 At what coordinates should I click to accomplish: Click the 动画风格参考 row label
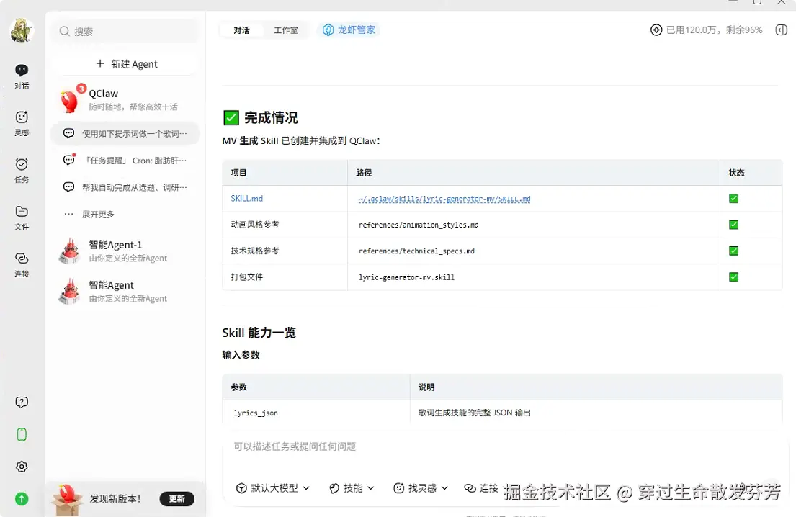[255, 225]
